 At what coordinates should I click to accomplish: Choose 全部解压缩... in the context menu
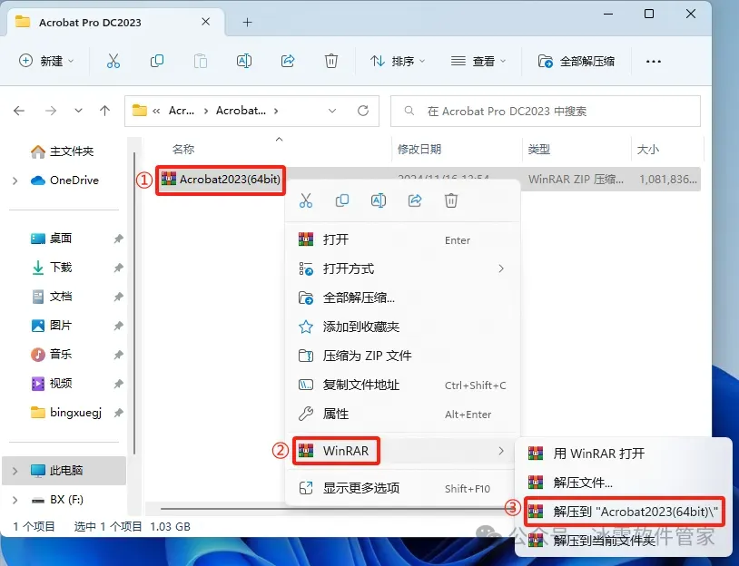click(402, 298)
